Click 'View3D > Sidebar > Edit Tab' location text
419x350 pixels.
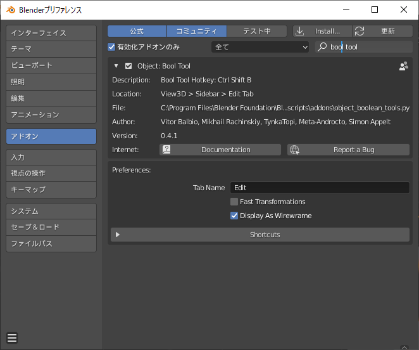click(207, 94)
